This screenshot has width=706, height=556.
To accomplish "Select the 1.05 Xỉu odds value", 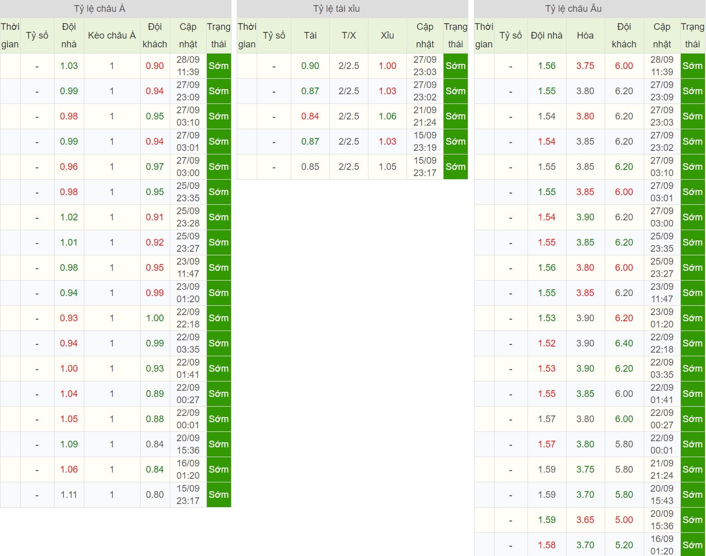I will 387,167.
